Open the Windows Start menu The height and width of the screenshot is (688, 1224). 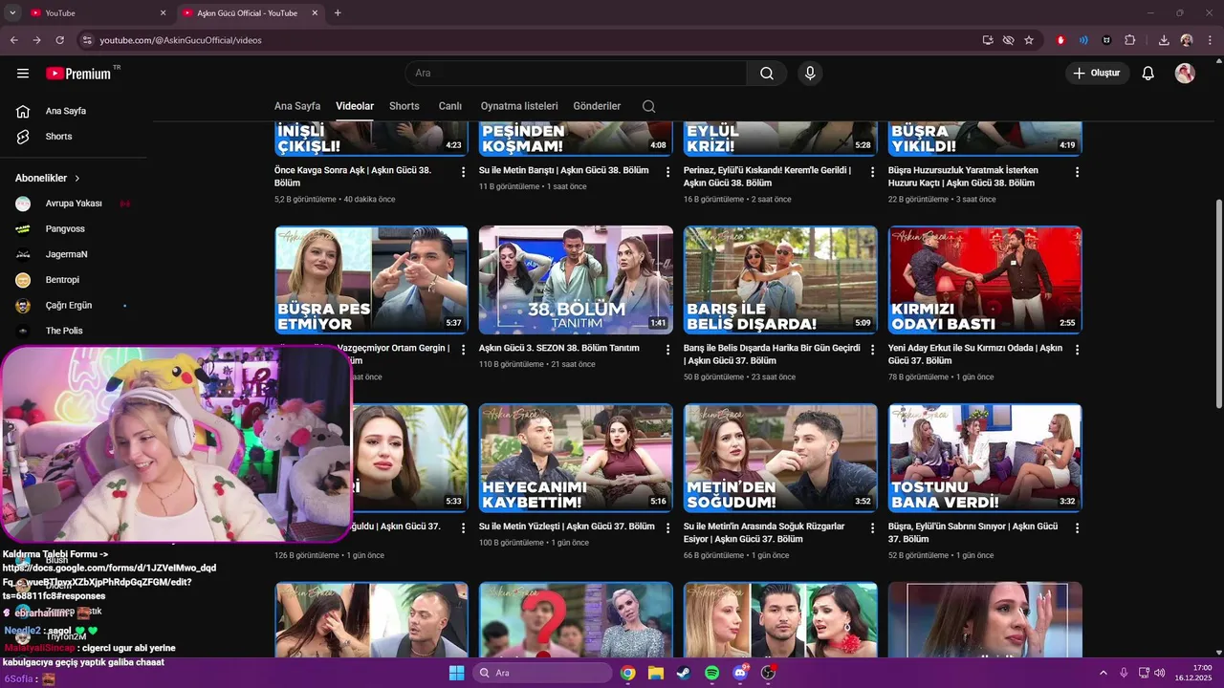click(456, 673)
